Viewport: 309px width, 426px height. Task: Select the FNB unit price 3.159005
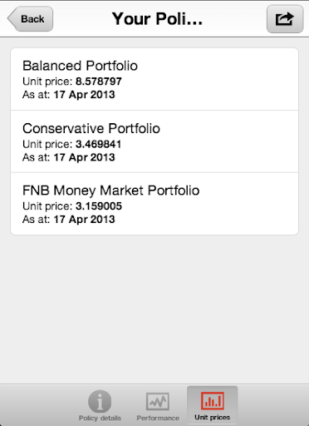[99, 206]
